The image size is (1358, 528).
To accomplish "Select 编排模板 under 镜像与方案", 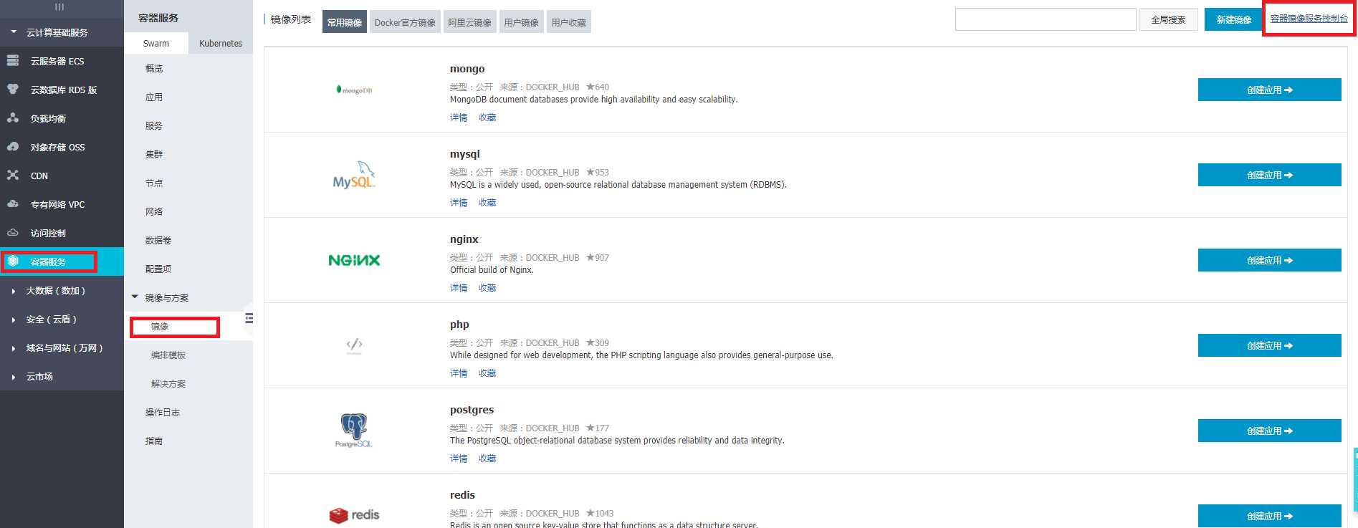I will [168, 355].
